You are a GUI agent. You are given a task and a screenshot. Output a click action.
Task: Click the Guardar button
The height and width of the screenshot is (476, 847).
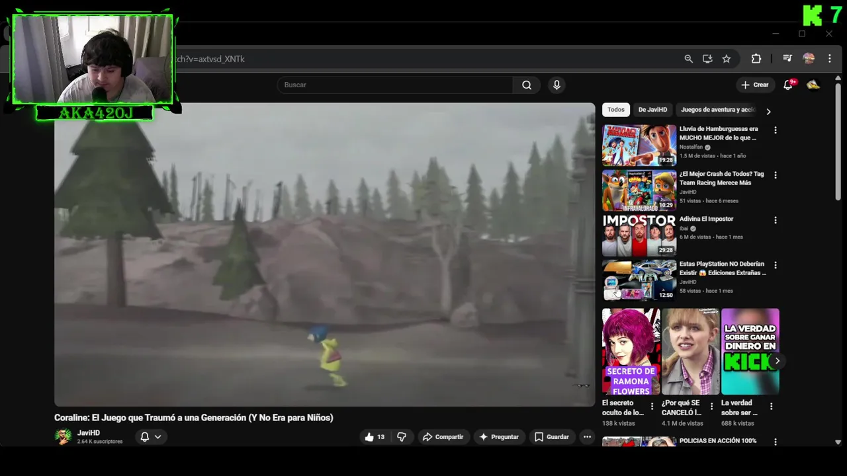coord(552,437)
